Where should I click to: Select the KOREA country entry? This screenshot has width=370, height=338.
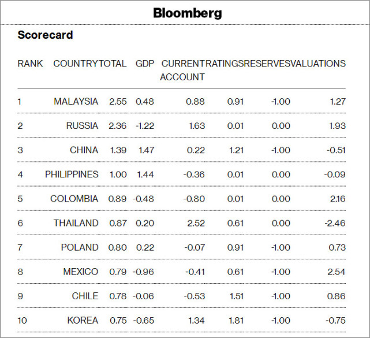(x=83, y=320)
